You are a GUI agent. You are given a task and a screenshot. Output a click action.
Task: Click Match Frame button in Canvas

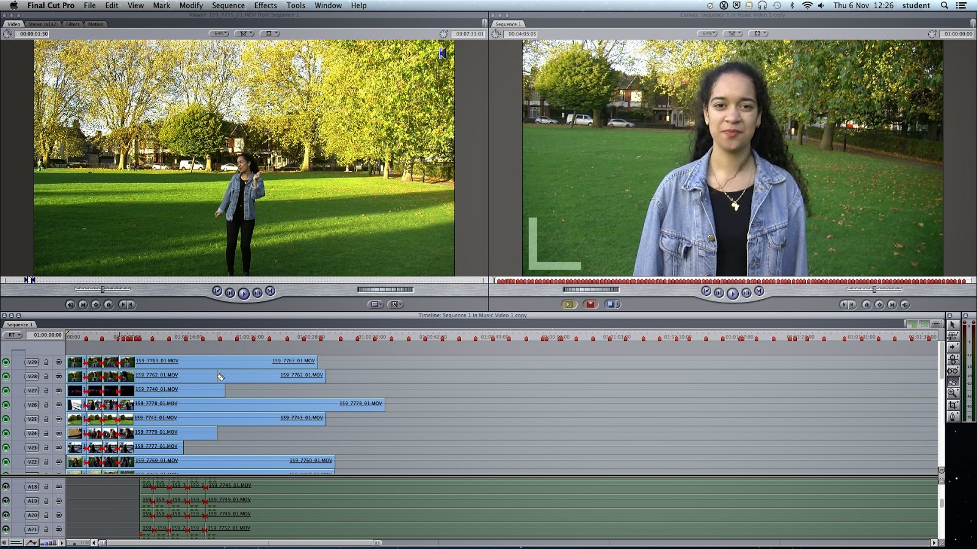click(905, 304)
